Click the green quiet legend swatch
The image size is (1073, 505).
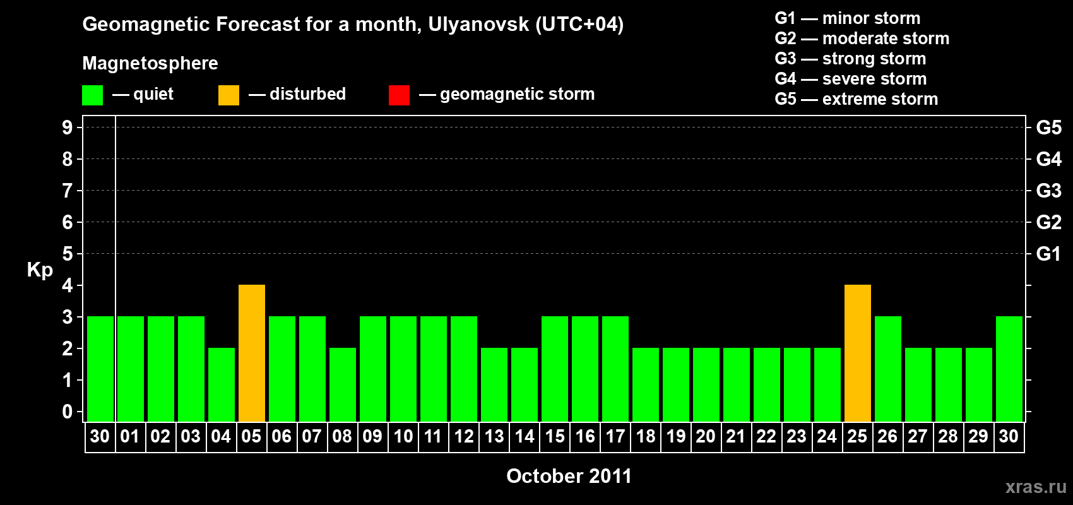(x=92, y=95)
